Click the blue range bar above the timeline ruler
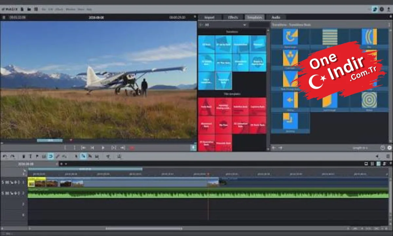 (85, 169)
